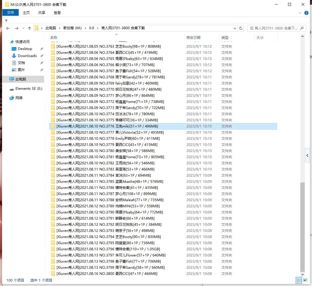This screenshot has width=312, height=286.
Task: Switch to the 查看 ribbon tab
Action: pyautogui.click(x=57, y=13)
